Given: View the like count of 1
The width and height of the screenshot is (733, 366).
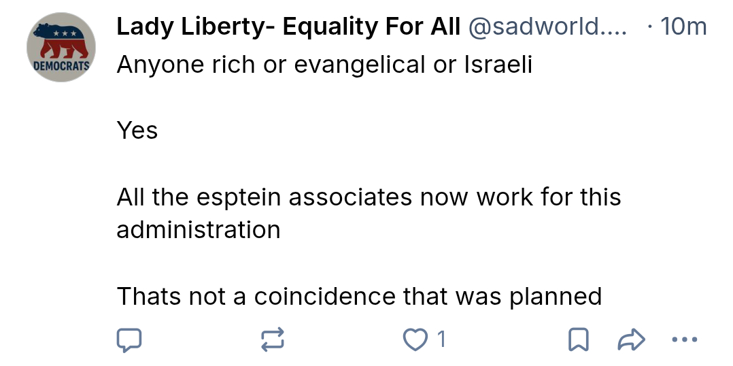Looking at the screenshot, I should 441,339.
